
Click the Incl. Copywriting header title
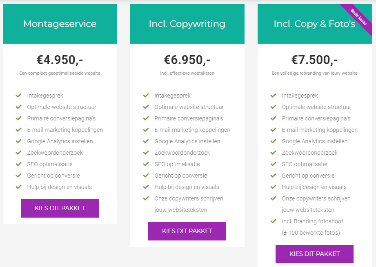[187, 24]
